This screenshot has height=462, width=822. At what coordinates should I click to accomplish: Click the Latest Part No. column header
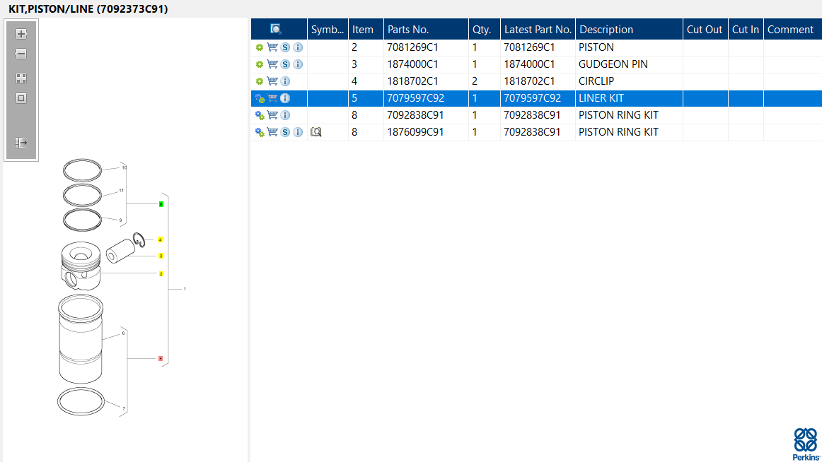[538, 29]
